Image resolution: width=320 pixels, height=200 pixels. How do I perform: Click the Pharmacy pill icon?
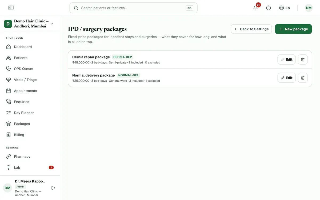(9, 157)
